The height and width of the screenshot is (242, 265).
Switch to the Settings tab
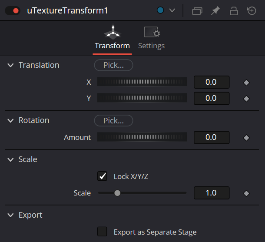tap(152, 38)
